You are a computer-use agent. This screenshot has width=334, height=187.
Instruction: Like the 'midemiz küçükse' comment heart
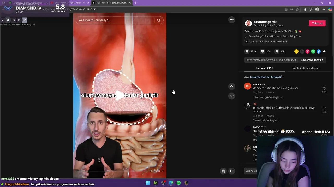click(x=324, y=108)
